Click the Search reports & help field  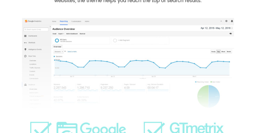[36, 29]
